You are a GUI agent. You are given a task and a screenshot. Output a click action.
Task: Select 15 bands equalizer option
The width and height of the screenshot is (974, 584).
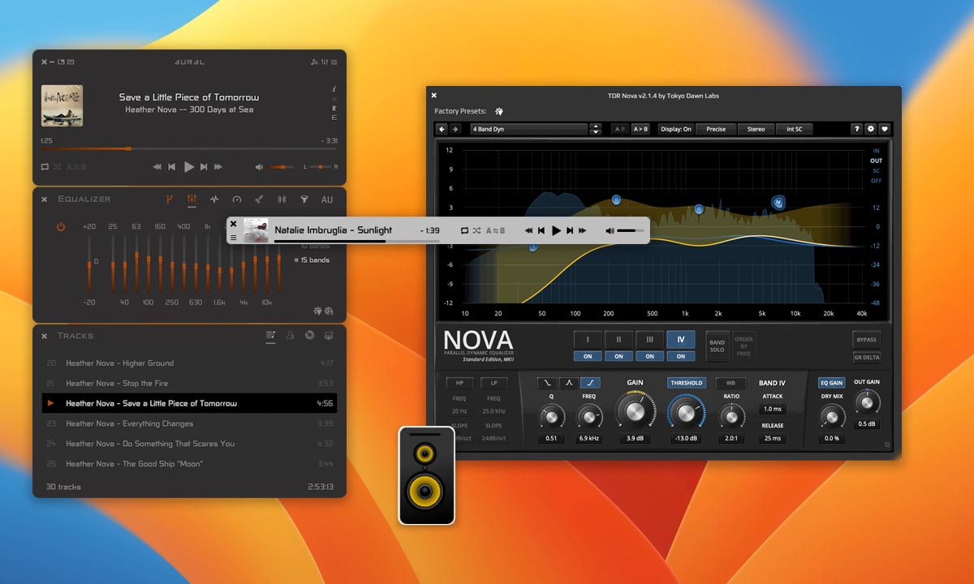click(312, 260)
